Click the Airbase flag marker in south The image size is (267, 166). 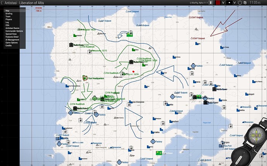click(x=159, y=153)
